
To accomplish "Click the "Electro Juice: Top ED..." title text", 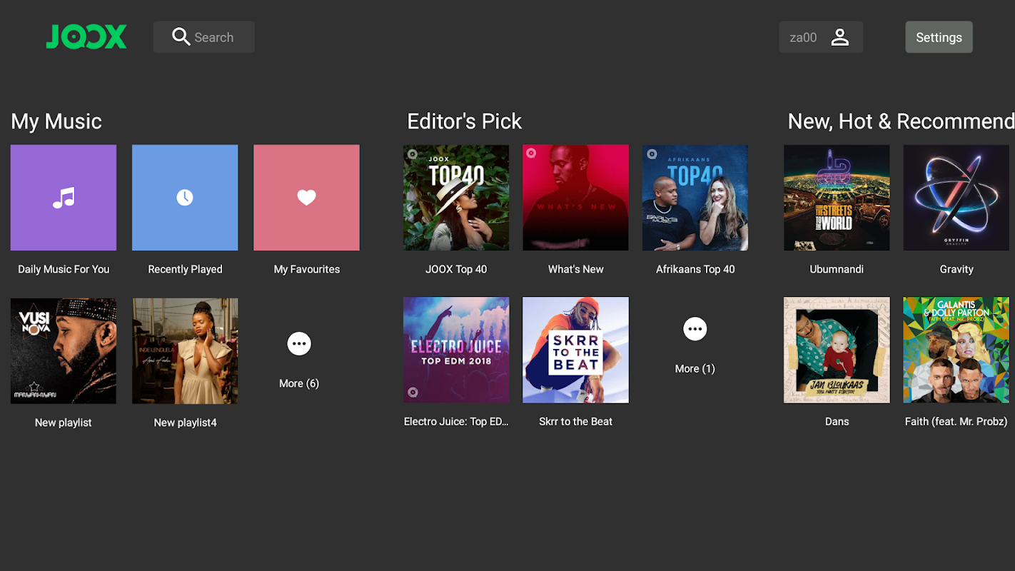I will click(x=456, y=421).
